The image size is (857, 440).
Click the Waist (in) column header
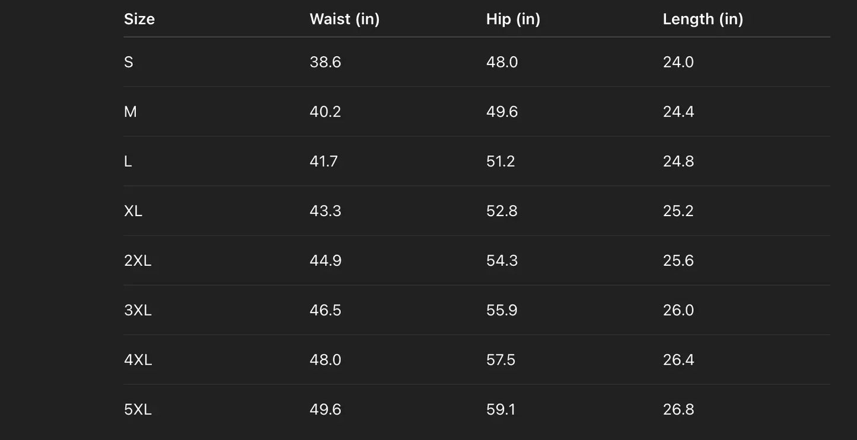click(345, 19)
